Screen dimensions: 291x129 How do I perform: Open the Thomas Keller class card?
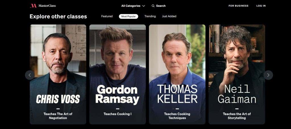point(177,74)
